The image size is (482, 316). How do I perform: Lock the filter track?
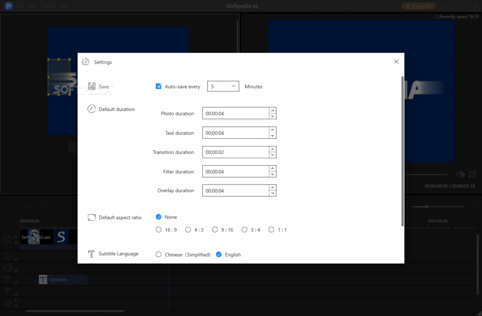pos(16,259)
